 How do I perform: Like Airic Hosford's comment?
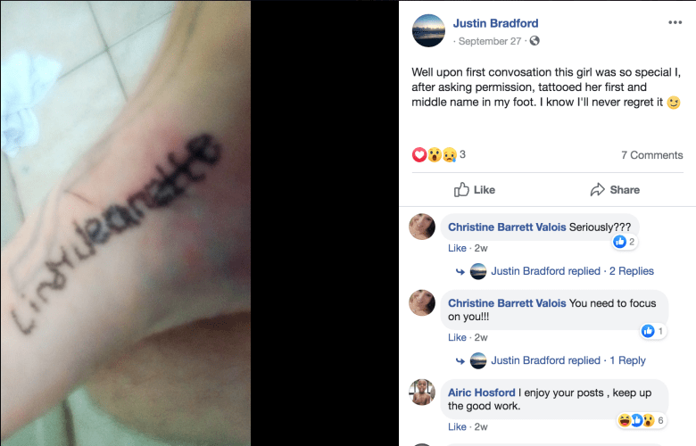[x=457, y=426]
